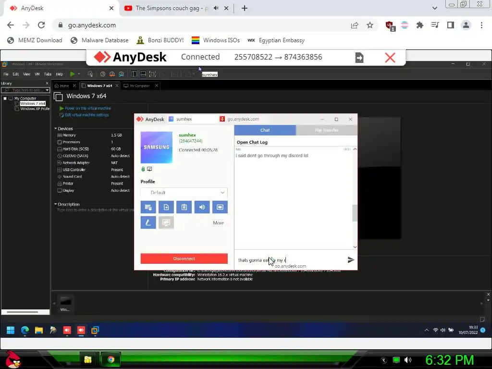
Task: Open the Malware Database bookmark
Action: coord(99,40)
